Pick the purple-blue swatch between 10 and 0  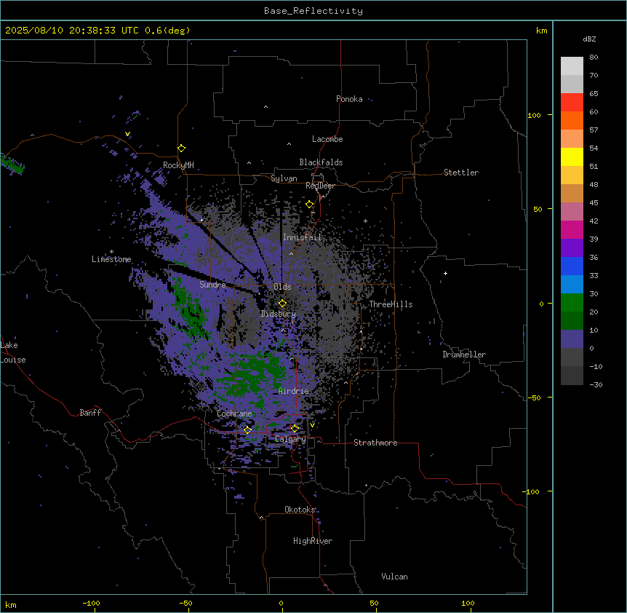[x=572, y=339]
